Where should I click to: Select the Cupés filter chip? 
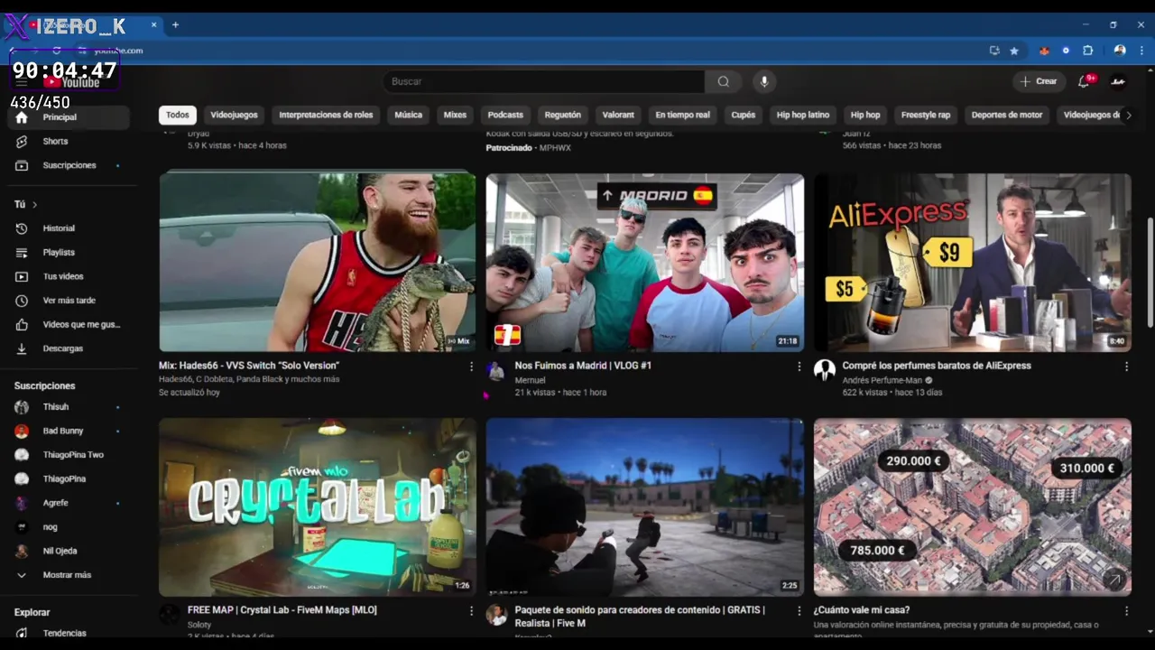tap(744, 115)
